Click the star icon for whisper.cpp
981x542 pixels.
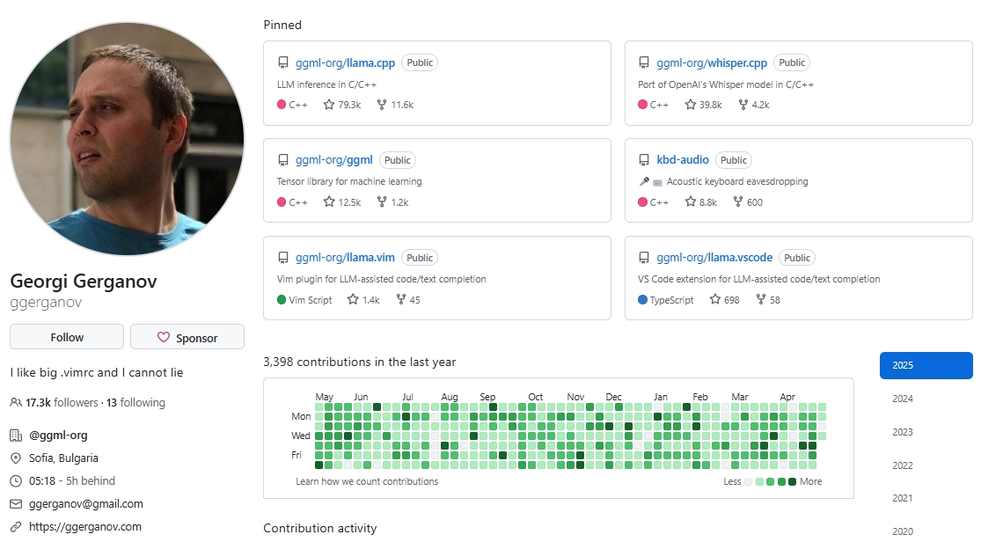tap(690, 105)
